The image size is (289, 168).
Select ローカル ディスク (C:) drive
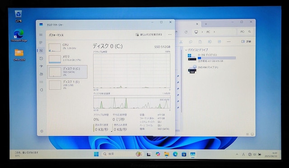pos(211,57)
